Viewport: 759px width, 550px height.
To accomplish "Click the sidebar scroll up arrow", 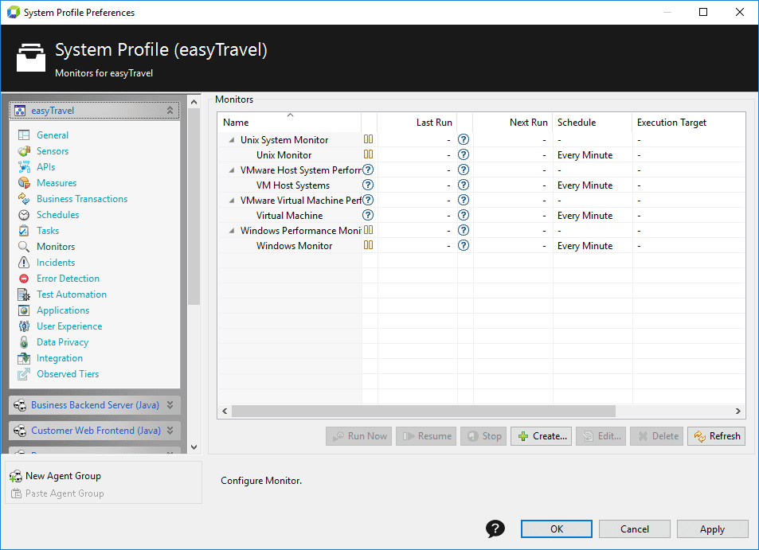I will click(194, 102).
